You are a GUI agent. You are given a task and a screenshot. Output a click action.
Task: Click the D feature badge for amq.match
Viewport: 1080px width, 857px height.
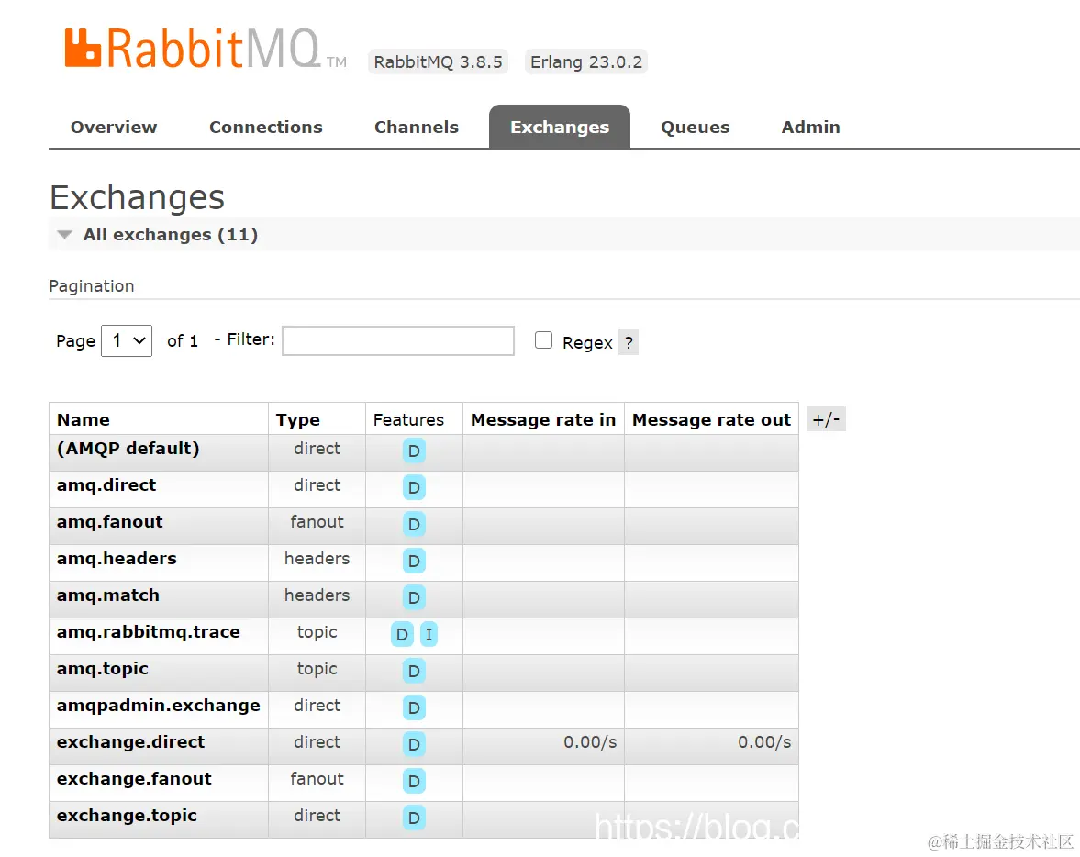click(x=414, y=597)
